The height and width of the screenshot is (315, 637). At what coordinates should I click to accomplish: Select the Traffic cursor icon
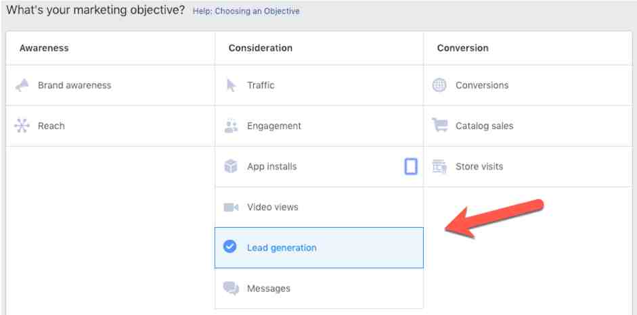point(231,85)
